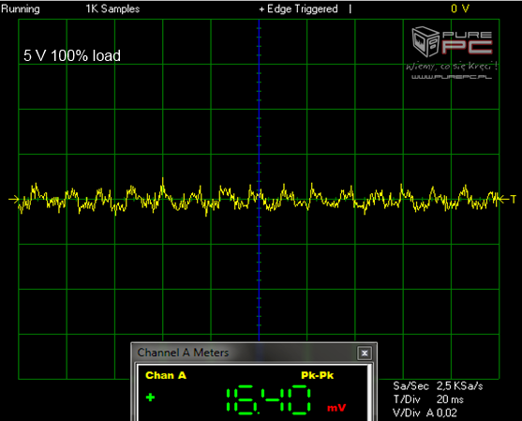The height and width of the screenshot is (421, 522).
Task: Click the yellow ground arrow at the trace's left end
Action: (x=14, y=200)
